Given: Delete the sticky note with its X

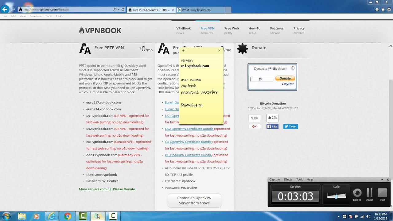Looking at the screenshot, I should 219,50.
